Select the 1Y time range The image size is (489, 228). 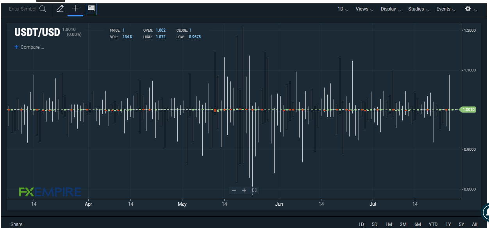pos(448,224)
